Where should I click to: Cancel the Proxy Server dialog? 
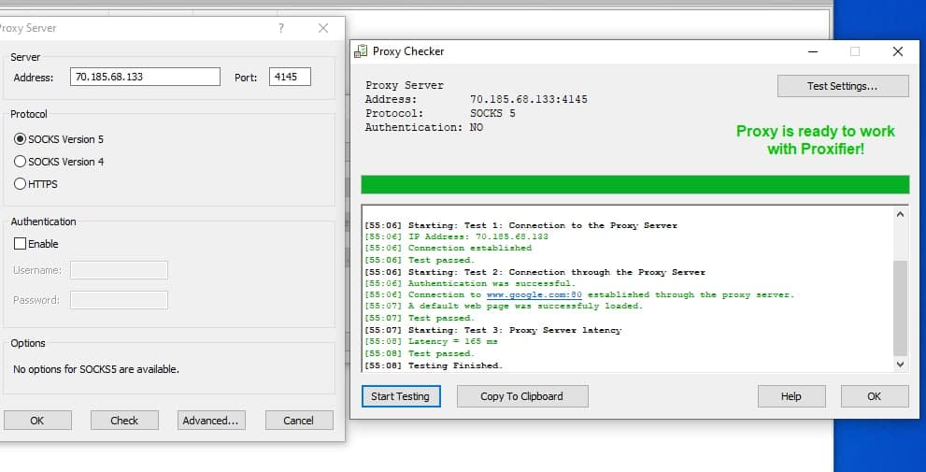299,421
